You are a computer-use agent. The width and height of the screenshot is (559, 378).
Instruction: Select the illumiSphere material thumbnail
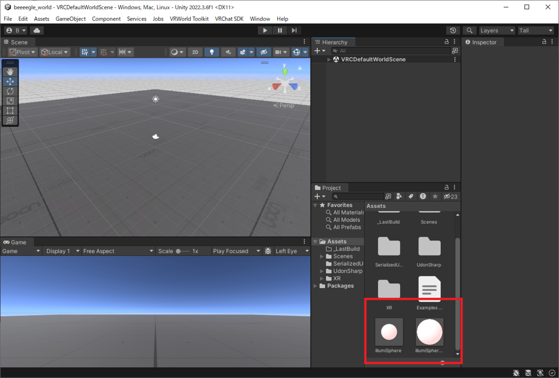389,332
